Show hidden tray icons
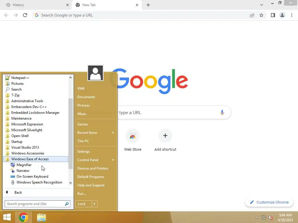The width and height of the screenshot is (298, 223). click(x=256, y=217)
